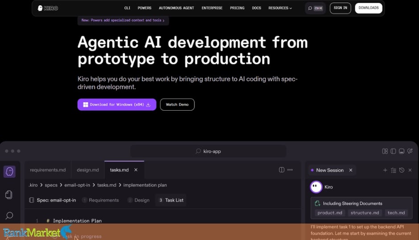Expand the Resources dropdown menu

[x=280, y=8]
